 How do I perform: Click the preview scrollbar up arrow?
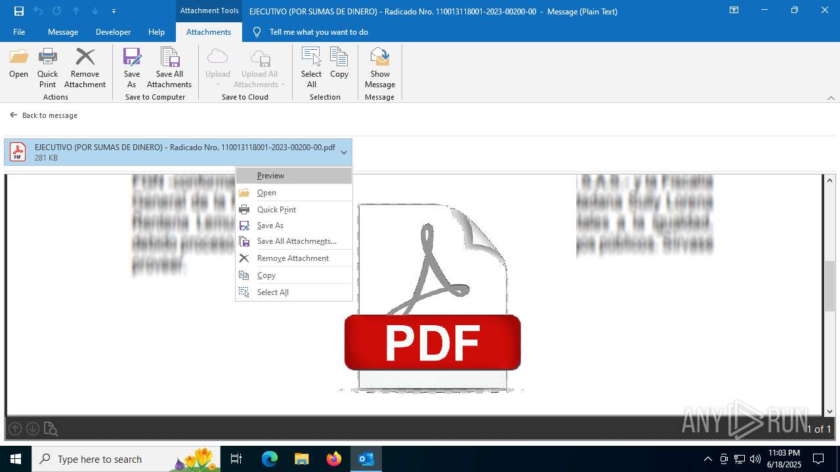(x=829, y=180)
